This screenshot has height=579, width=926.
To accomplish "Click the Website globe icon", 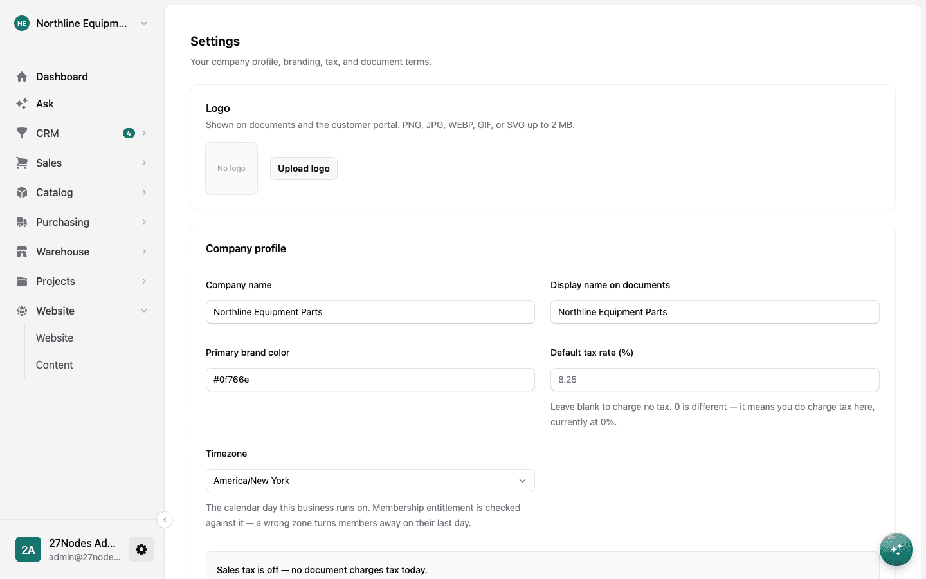I will pos(22,311).
